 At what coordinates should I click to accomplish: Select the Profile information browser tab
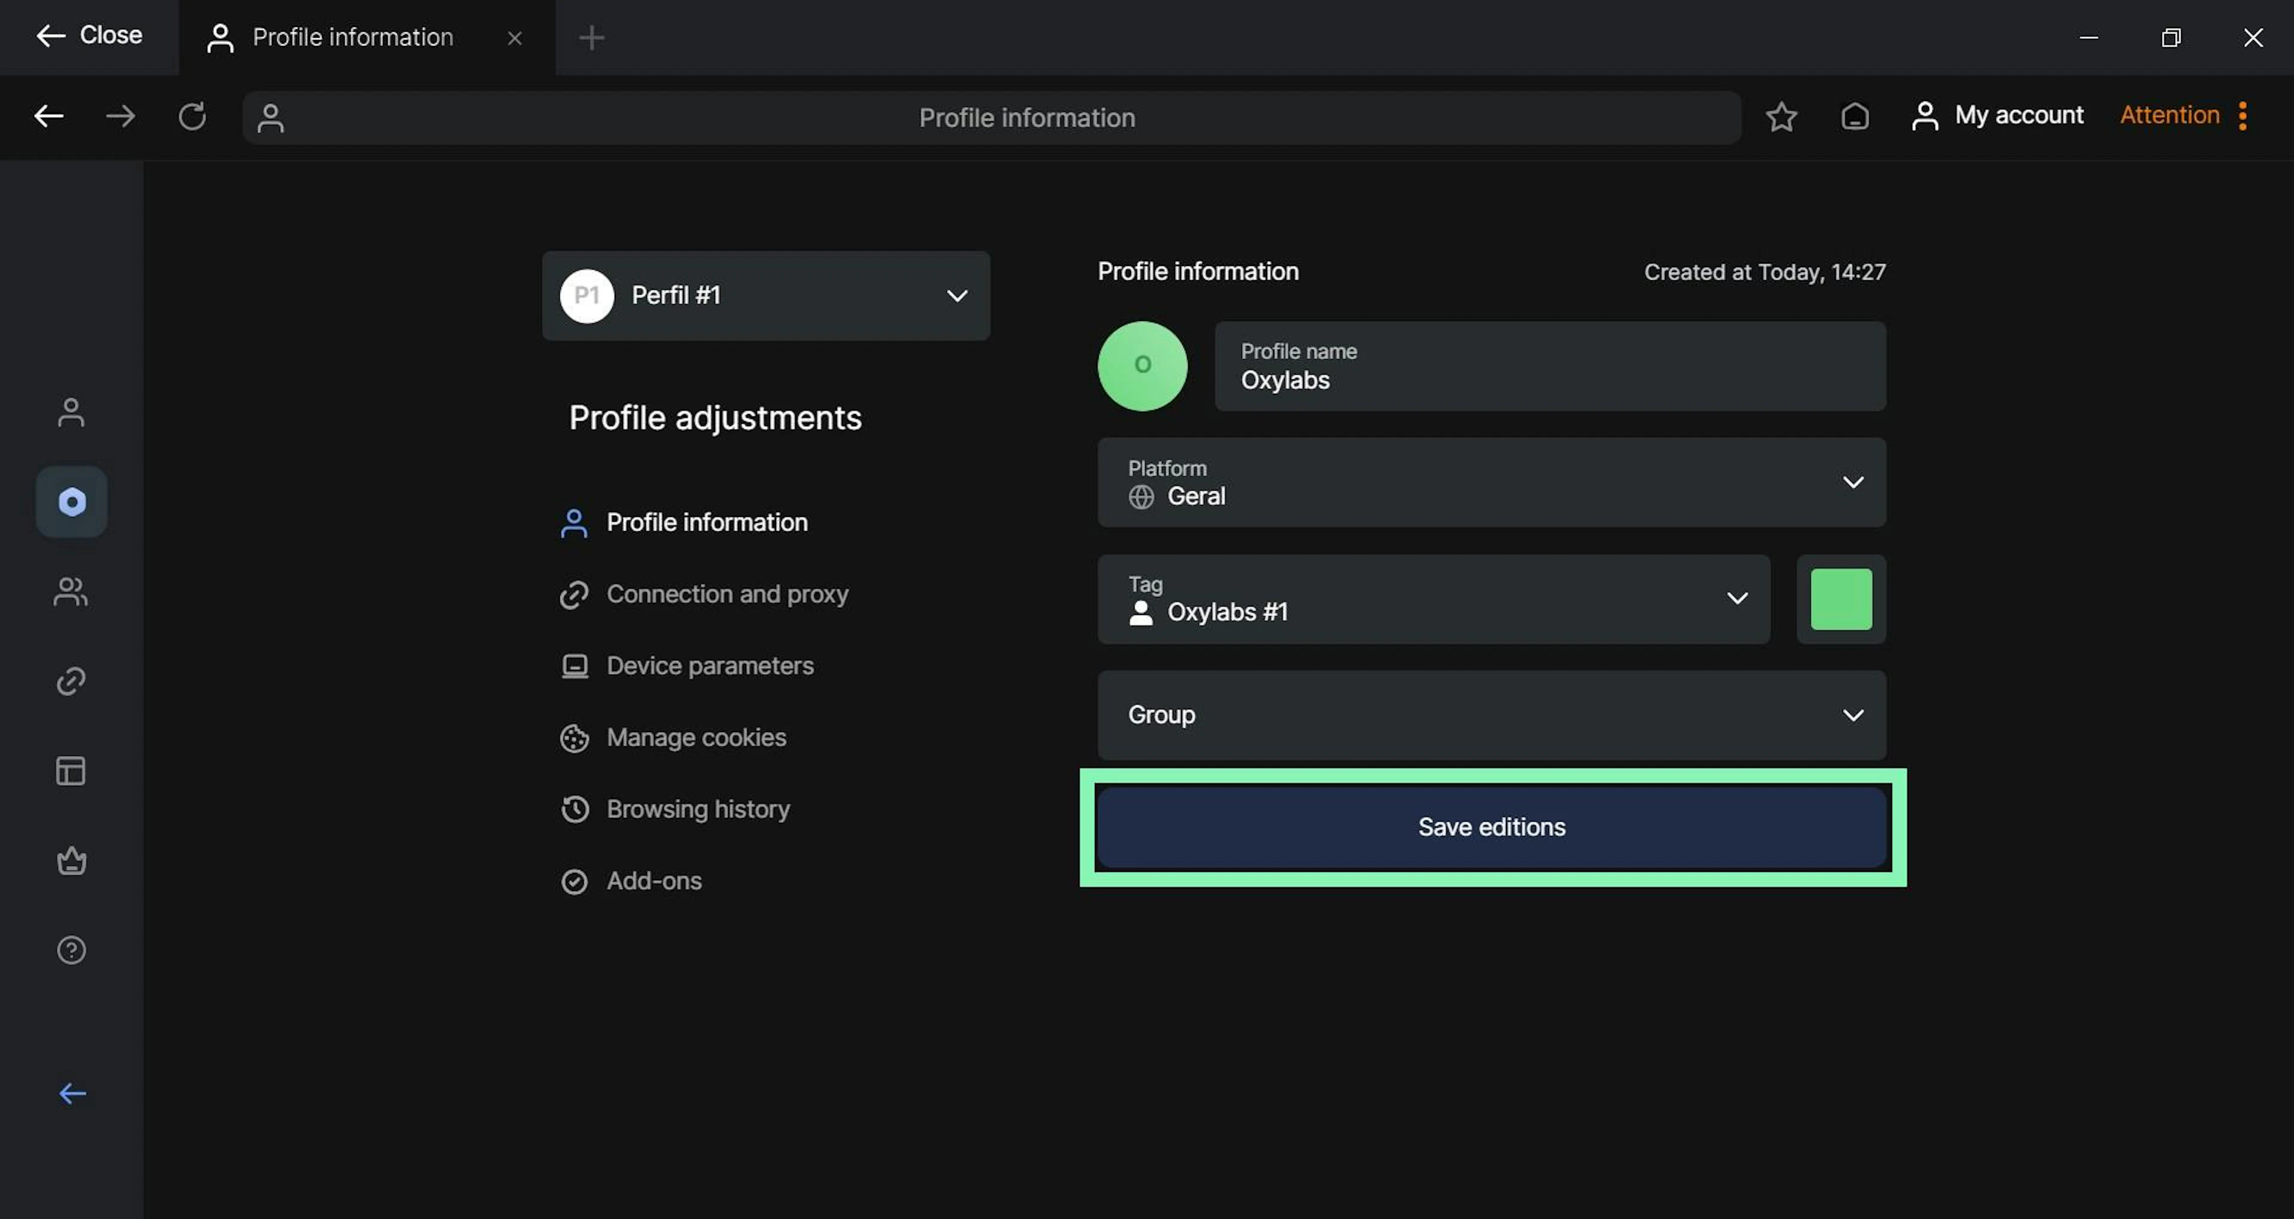point(366,38)
